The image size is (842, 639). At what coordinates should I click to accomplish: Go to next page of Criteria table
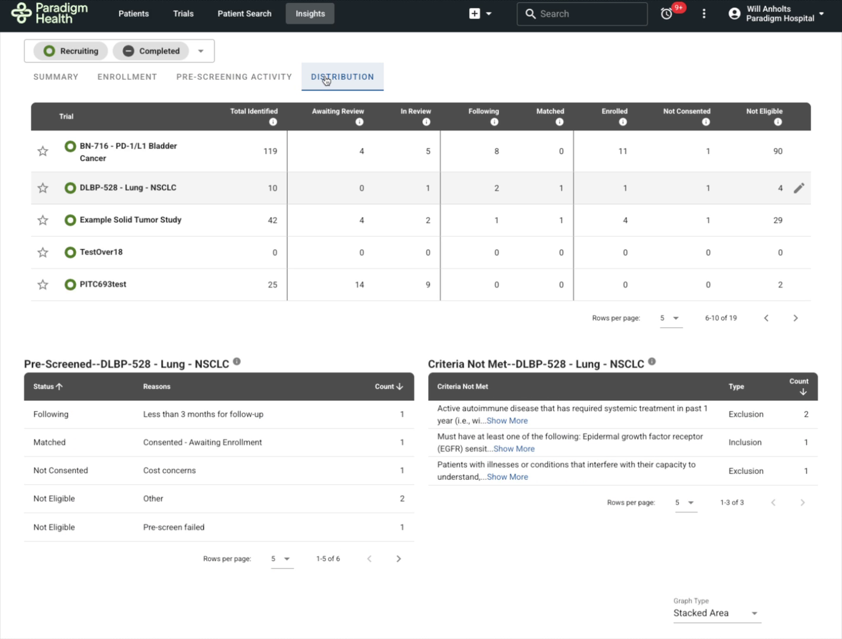point(803,503)
